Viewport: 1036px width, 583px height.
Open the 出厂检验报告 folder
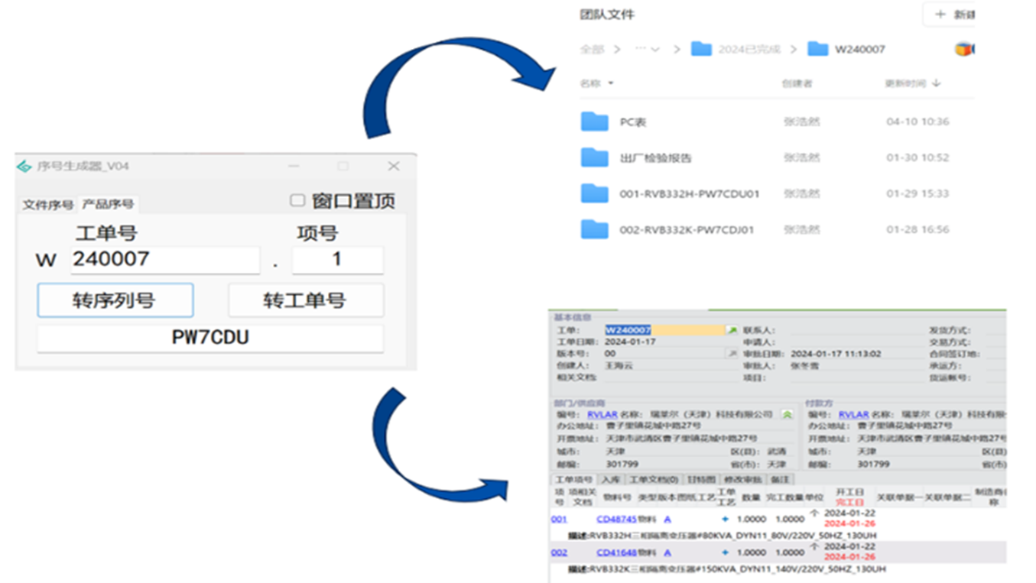click(x=654, y=158)
